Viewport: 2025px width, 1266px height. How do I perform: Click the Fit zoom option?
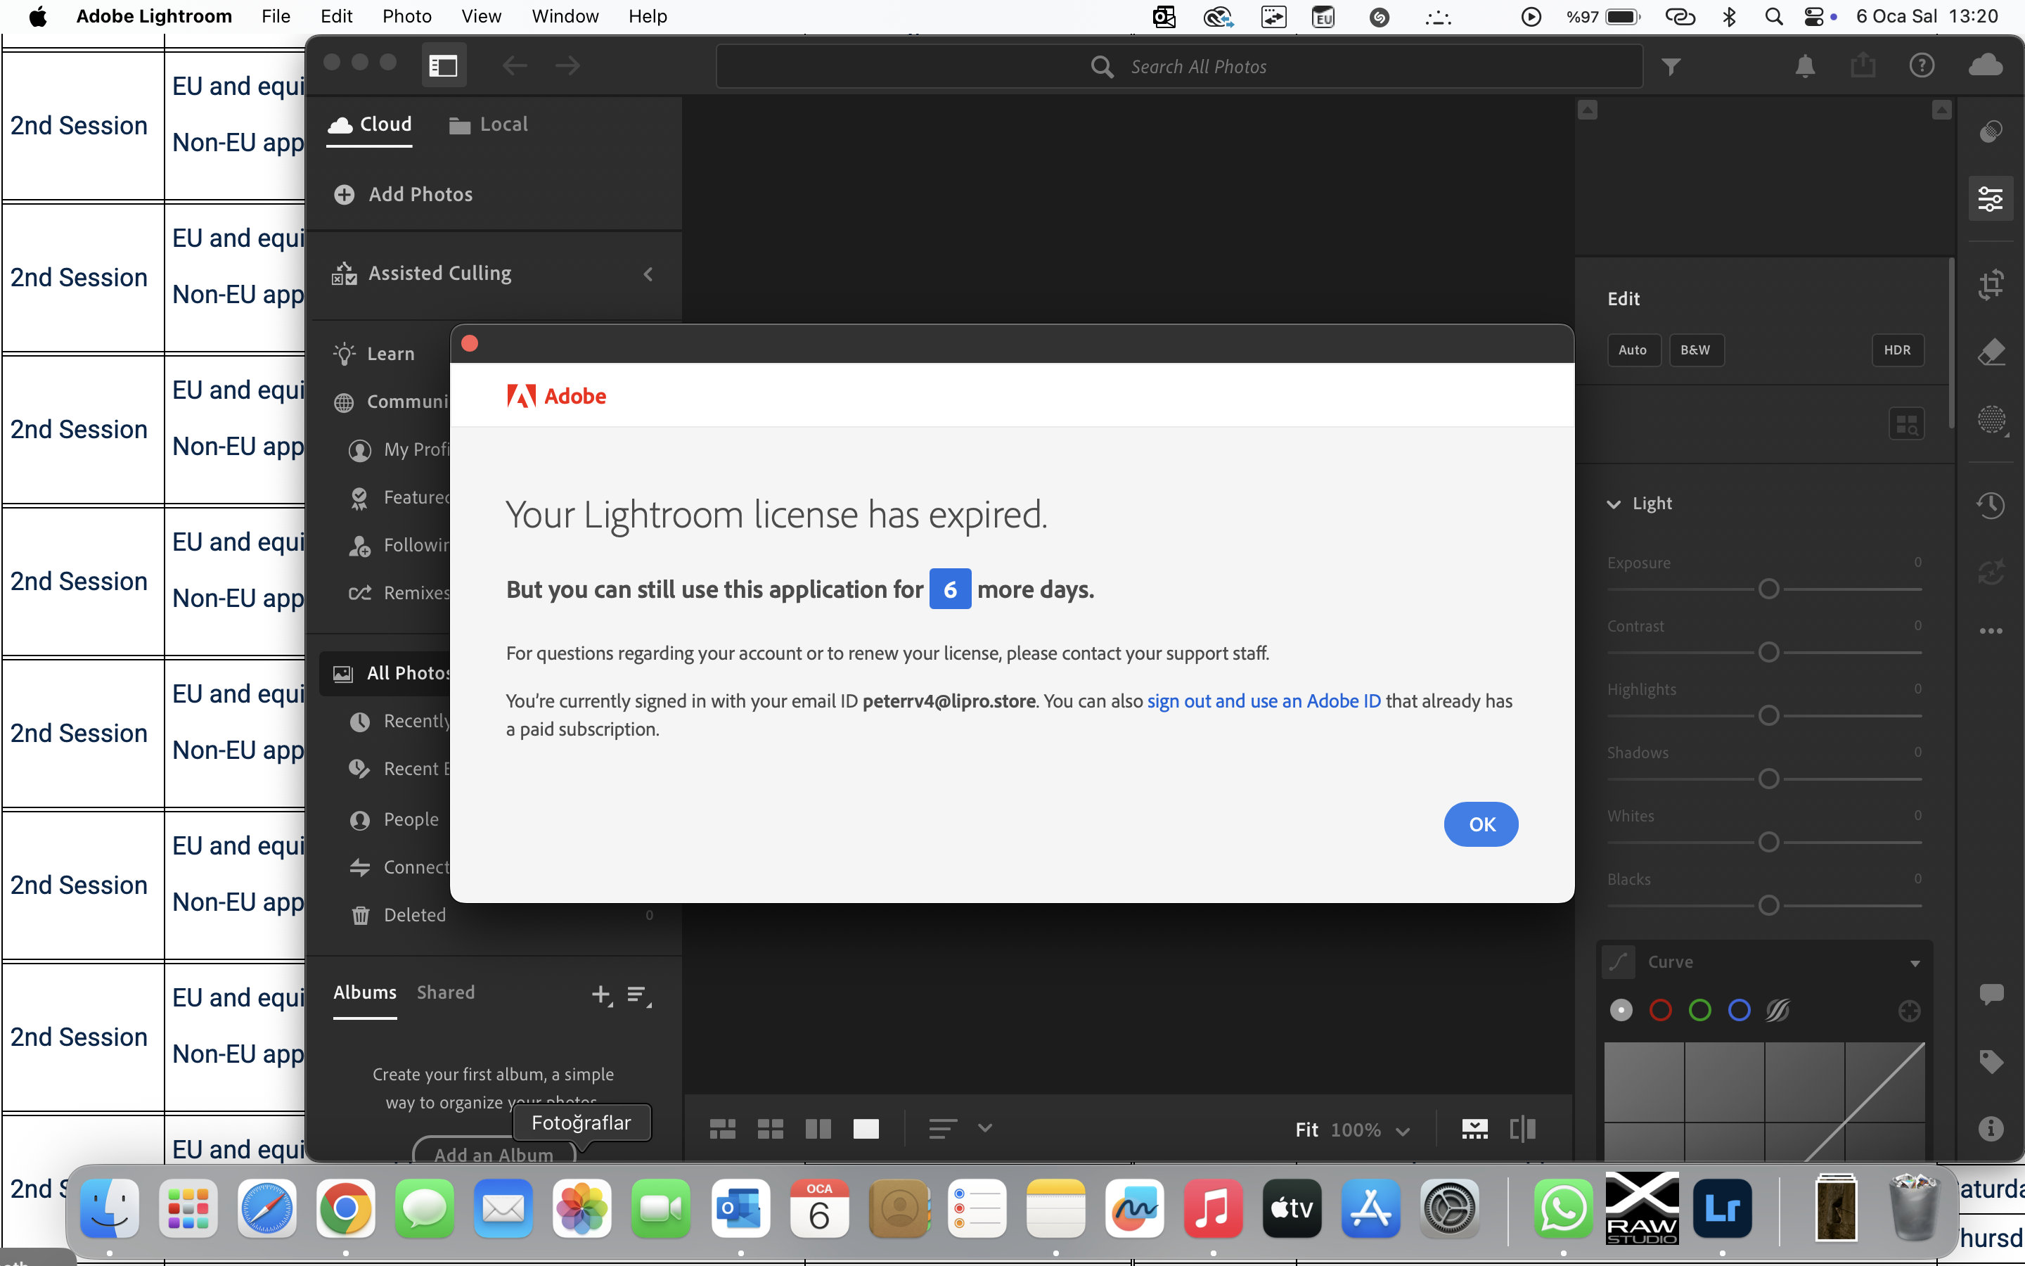tap(1306, 1130)
